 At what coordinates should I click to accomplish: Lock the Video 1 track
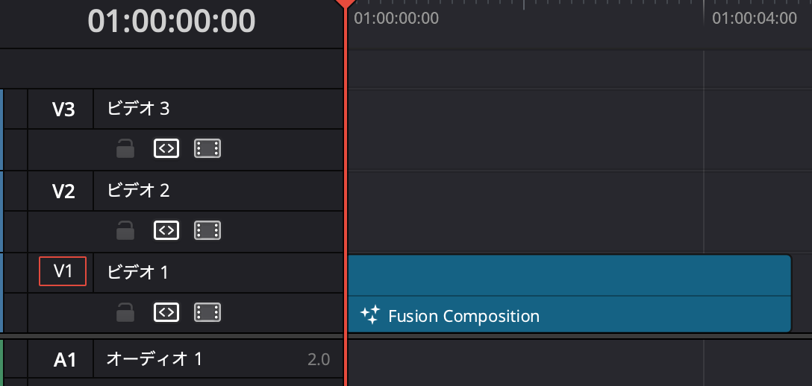coord(125,313)
